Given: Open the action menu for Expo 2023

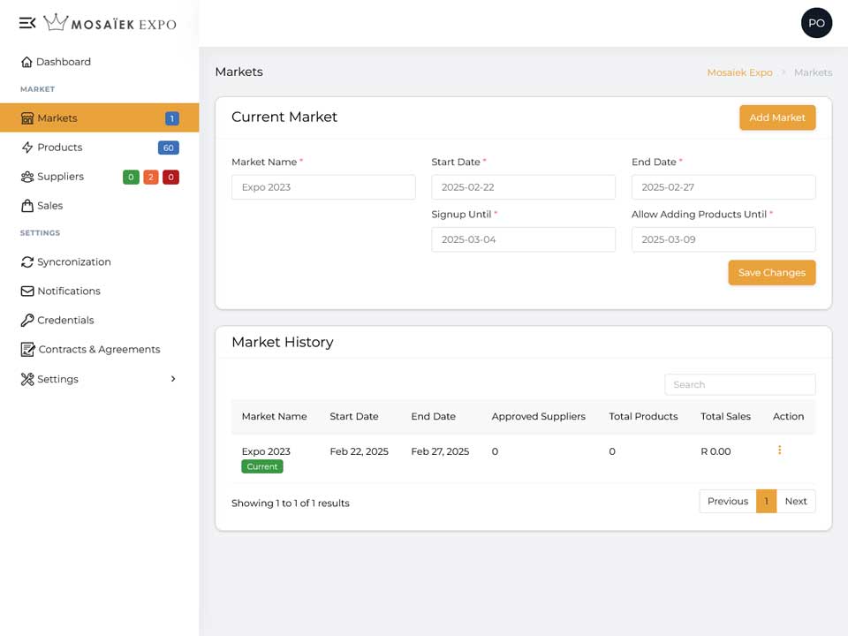Looking at the screenshot, I should pyautogui.click(x=779, y=450).
